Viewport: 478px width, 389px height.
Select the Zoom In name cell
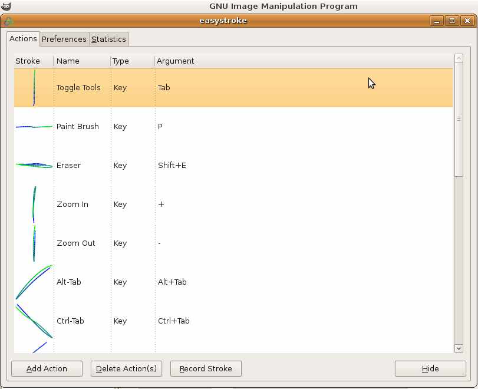click(72, 205)
